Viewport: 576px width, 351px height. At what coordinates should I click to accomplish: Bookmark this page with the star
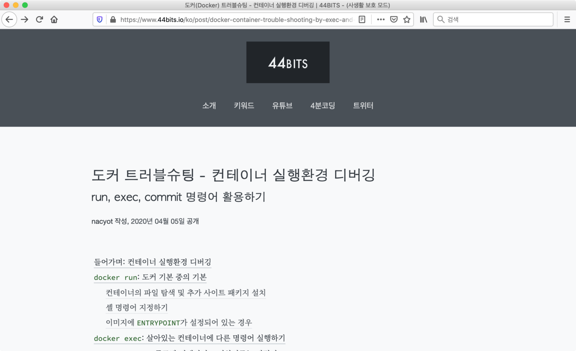coord(407,20)
